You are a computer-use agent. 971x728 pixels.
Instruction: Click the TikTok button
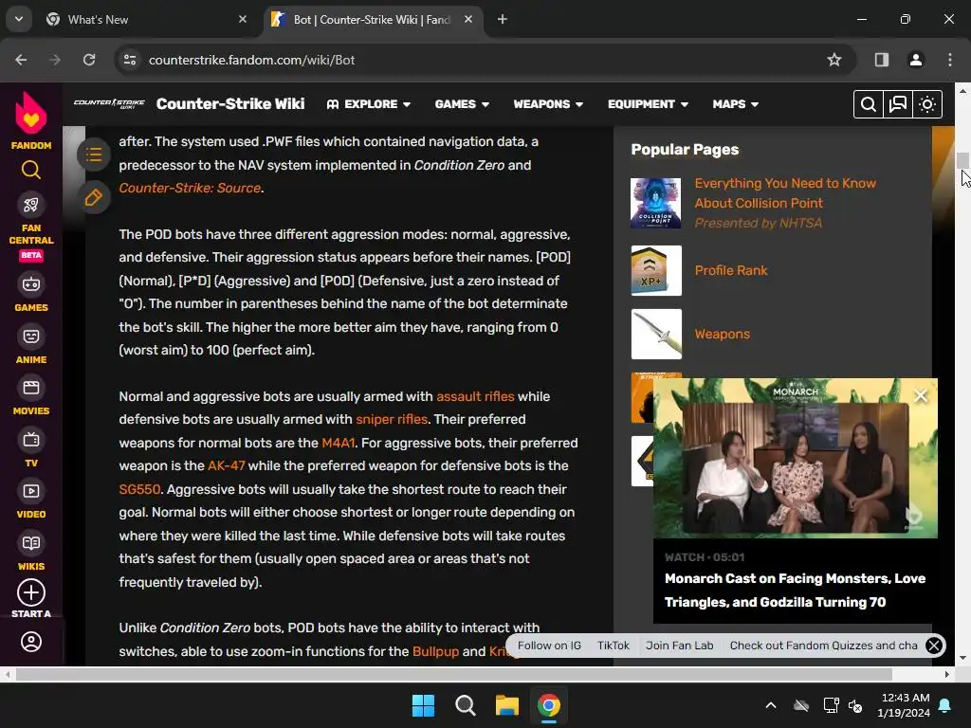tap(614, 645)
